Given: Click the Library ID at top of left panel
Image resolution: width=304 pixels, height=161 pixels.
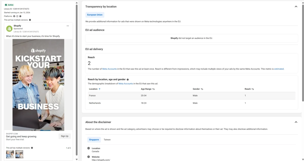Looking at the screenshot, I should click(17, 9).
